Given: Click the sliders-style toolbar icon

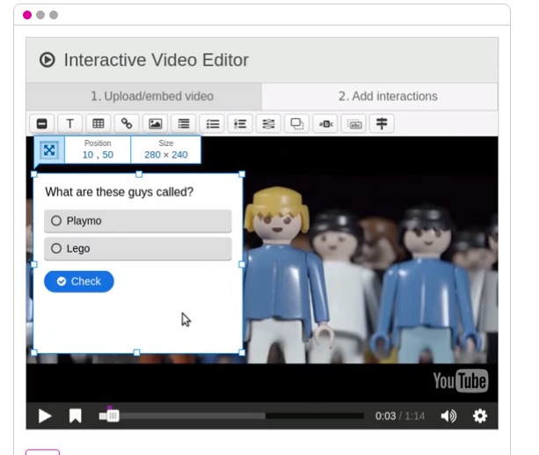Looking at the screenshot, I should (x=268, y=123).
